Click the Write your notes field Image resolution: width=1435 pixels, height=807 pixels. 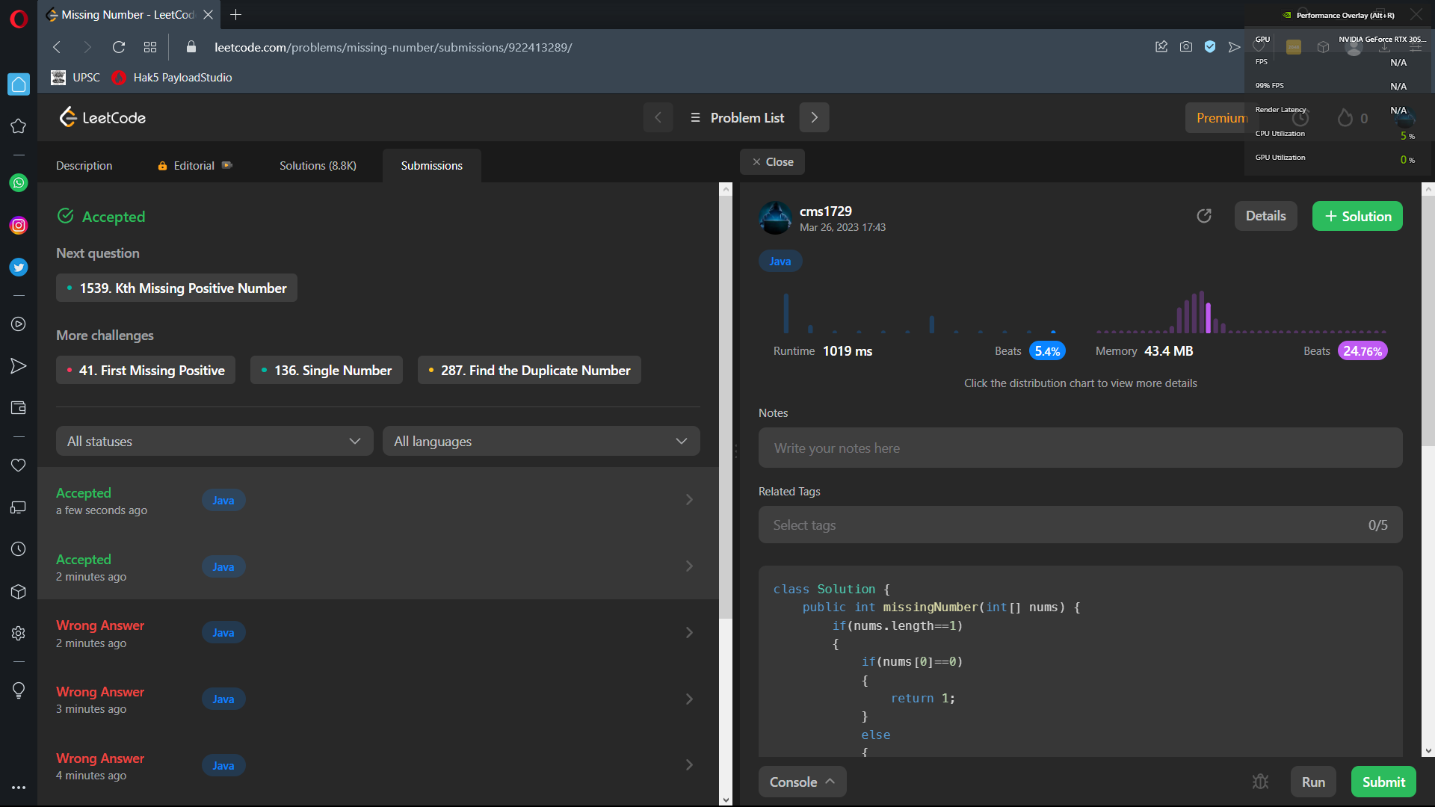(x=1079, y=448)
